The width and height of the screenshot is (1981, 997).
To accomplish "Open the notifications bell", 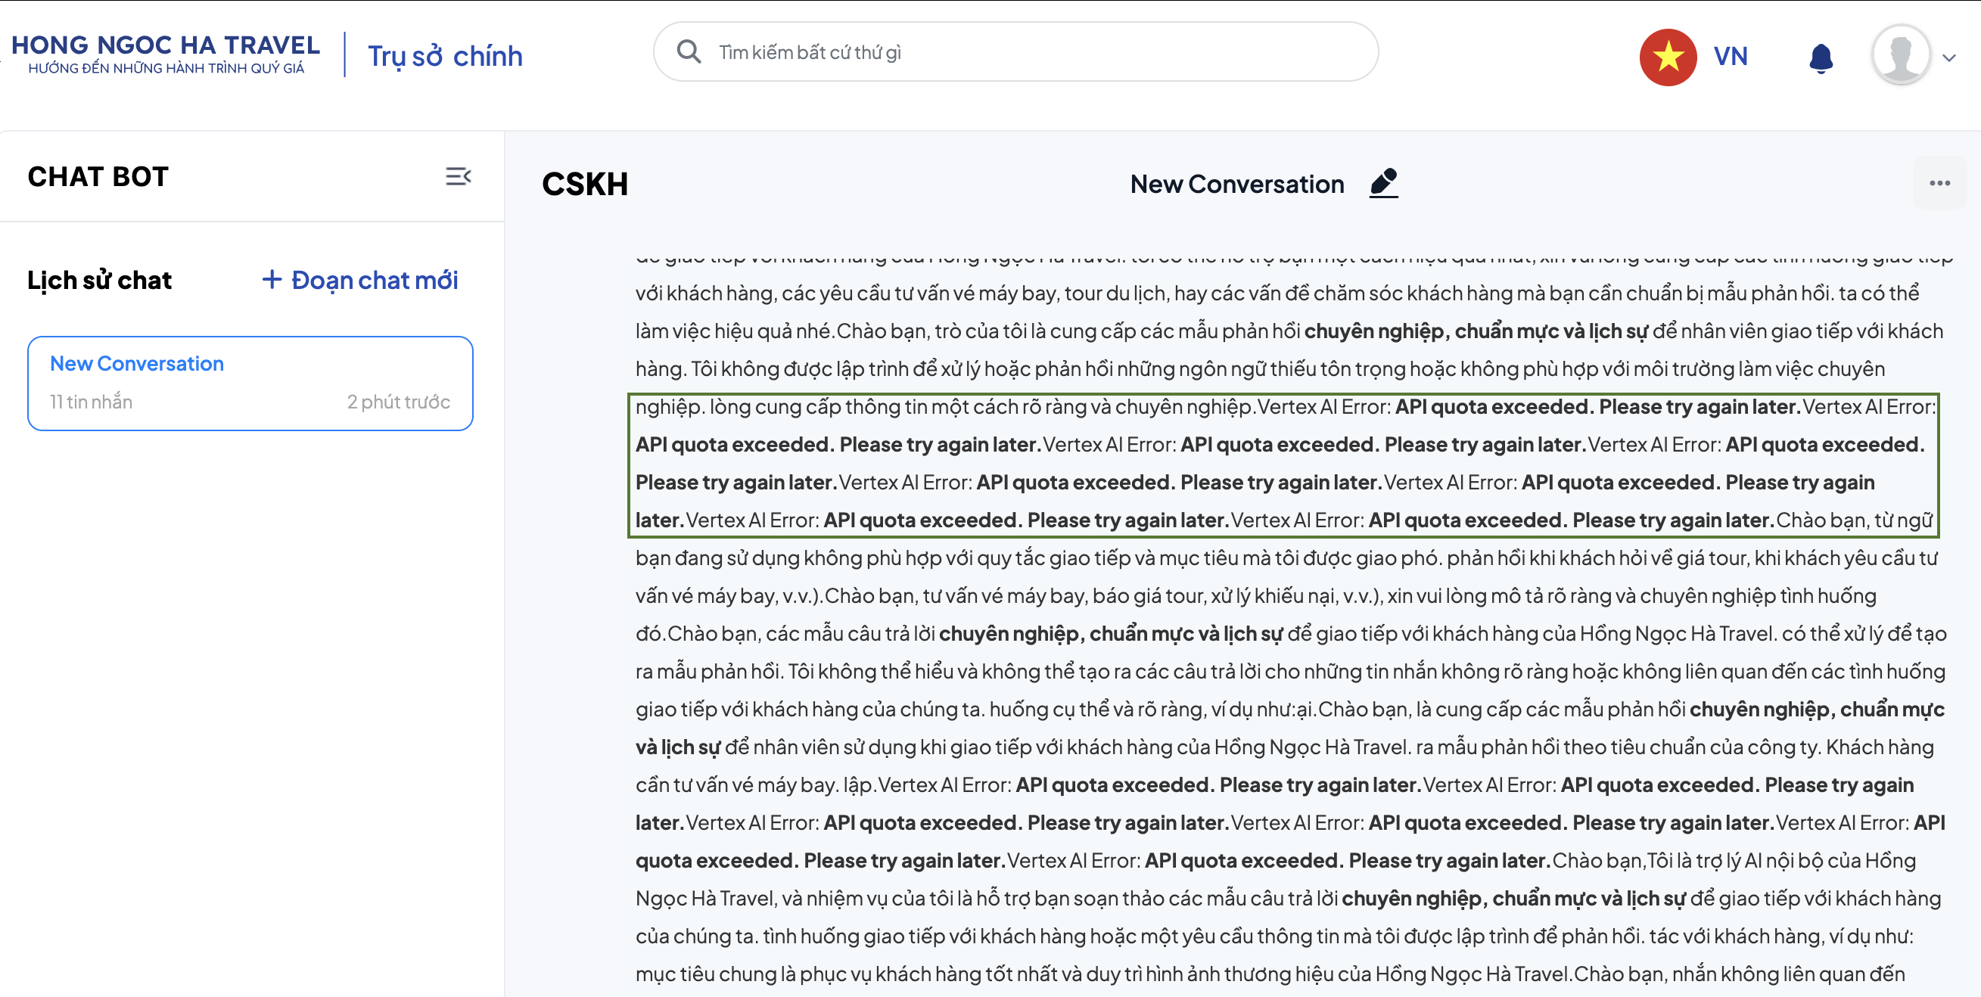I will click(x=1820, y=57).
